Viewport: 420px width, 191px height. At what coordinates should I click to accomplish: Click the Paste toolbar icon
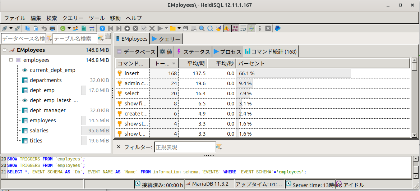pos(36,28)
